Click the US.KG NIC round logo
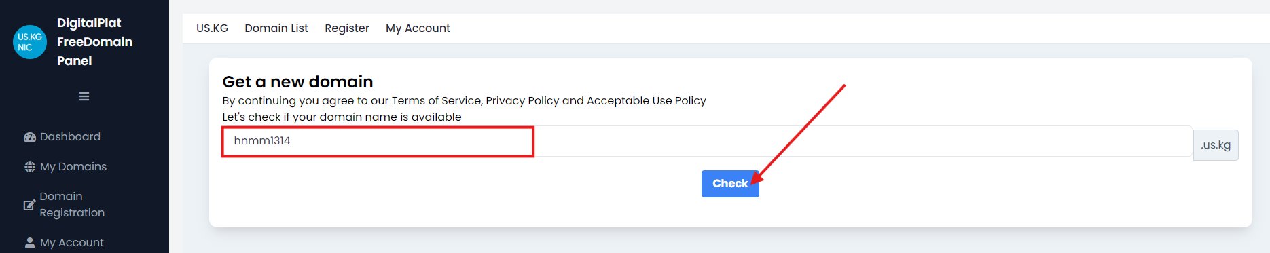 30,42
